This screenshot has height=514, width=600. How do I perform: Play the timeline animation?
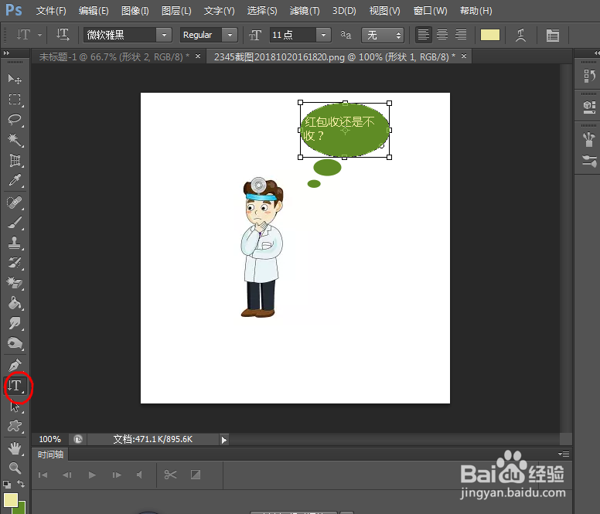(92, 475)
